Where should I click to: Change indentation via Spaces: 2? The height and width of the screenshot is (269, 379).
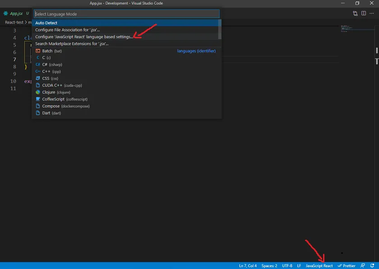[x=269, y=265]
